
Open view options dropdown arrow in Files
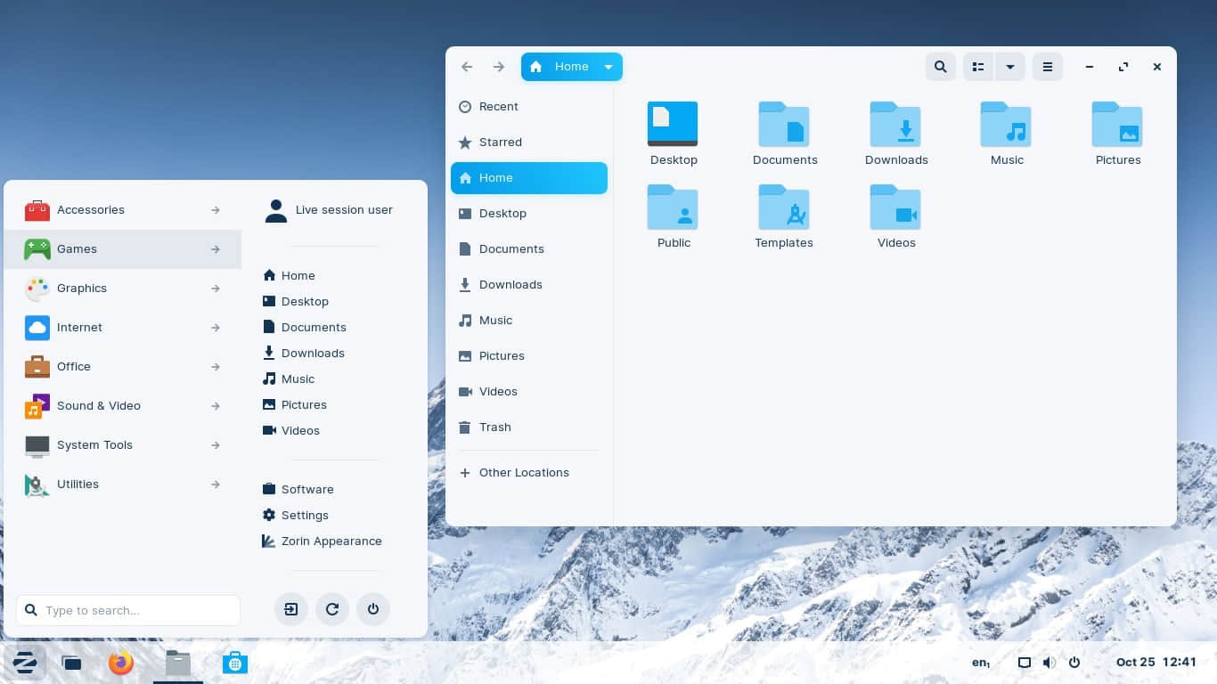[x=1009, y=67]
